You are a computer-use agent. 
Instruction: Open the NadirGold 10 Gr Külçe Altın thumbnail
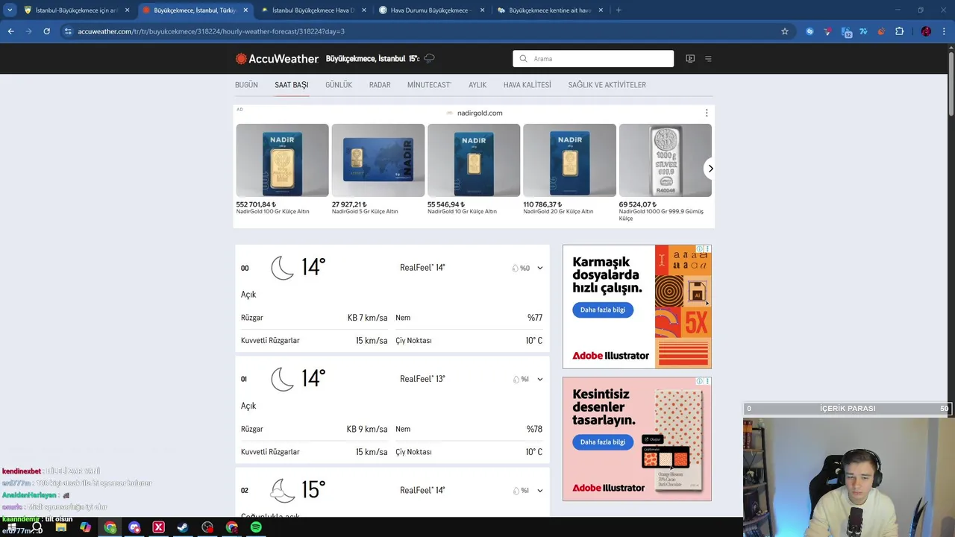point(474,160)
